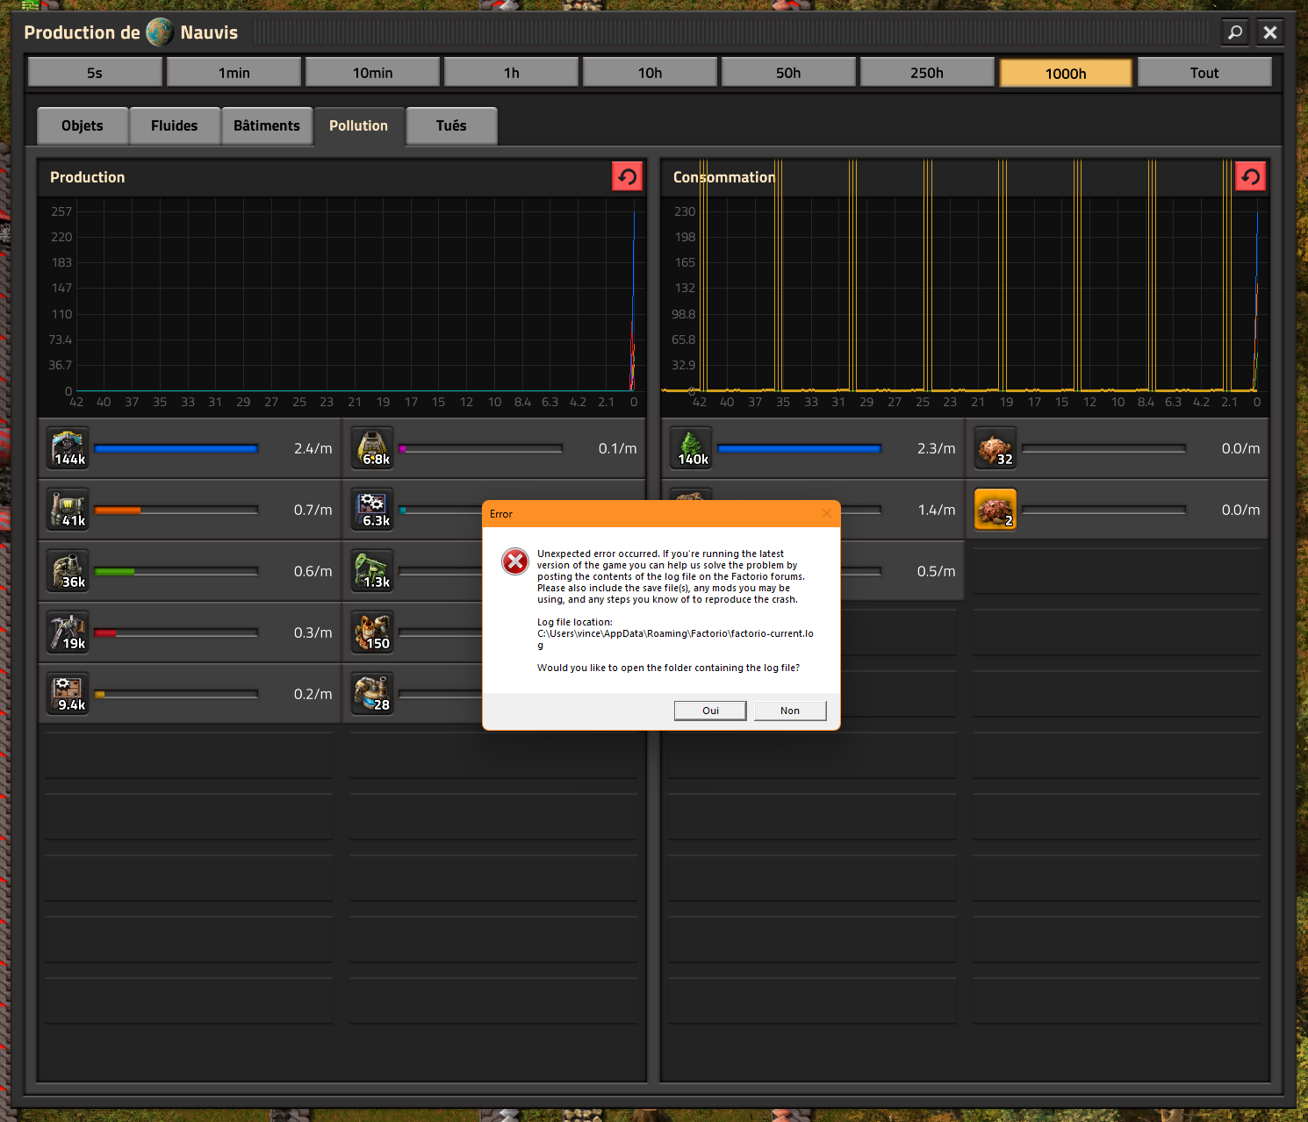Open the search magnifier in title bar
This screenshot has width=1308, height=1122.
point(1235,32)
